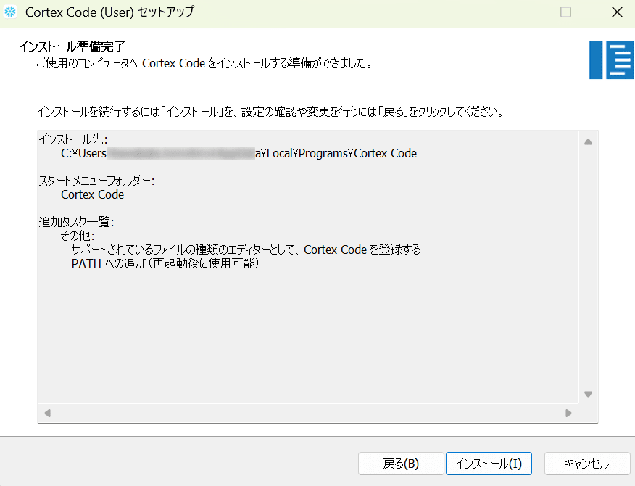Click the インストール(I) button
635x486 pixels.
coord(489,464)
